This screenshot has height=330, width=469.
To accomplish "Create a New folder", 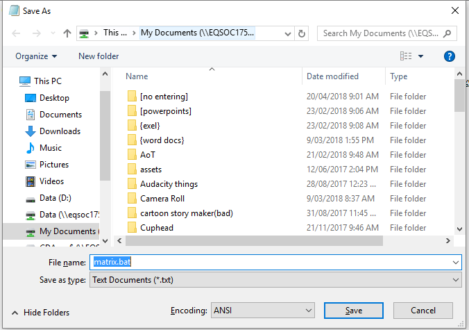I will [99, 56].
